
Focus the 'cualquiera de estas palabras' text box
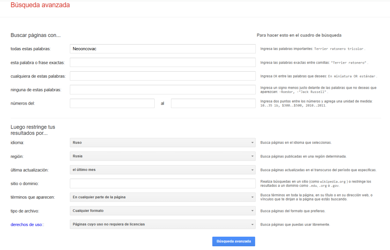pyautogui.click(x=163, y=76)
